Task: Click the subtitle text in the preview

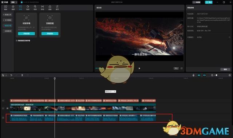Action: [x=139, y=55]
